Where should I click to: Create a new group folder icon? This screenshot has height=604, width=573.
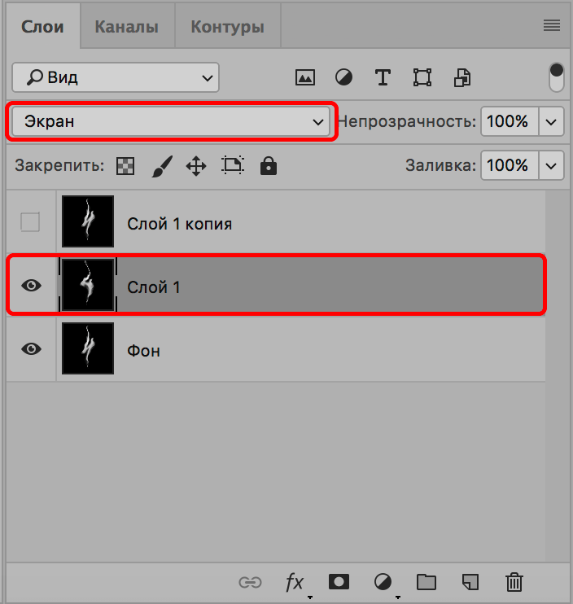[426, 581]
